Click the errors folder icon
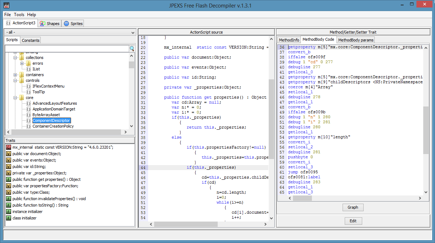Image resolution: width=435 pixels, height=243 pixels. pos(29,63)
